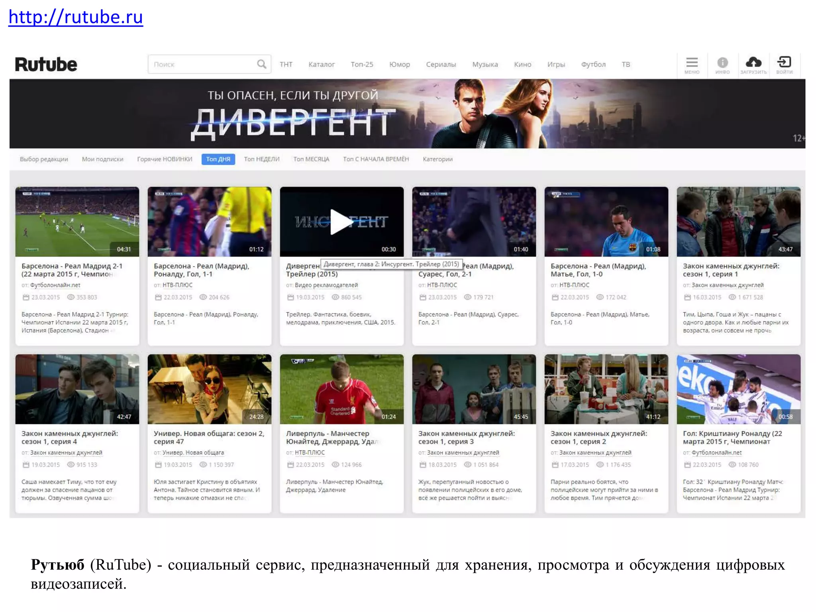Click eye icon beside 1 150 397 views
This screenshot has height=612, width=816.
coord(203,465)
